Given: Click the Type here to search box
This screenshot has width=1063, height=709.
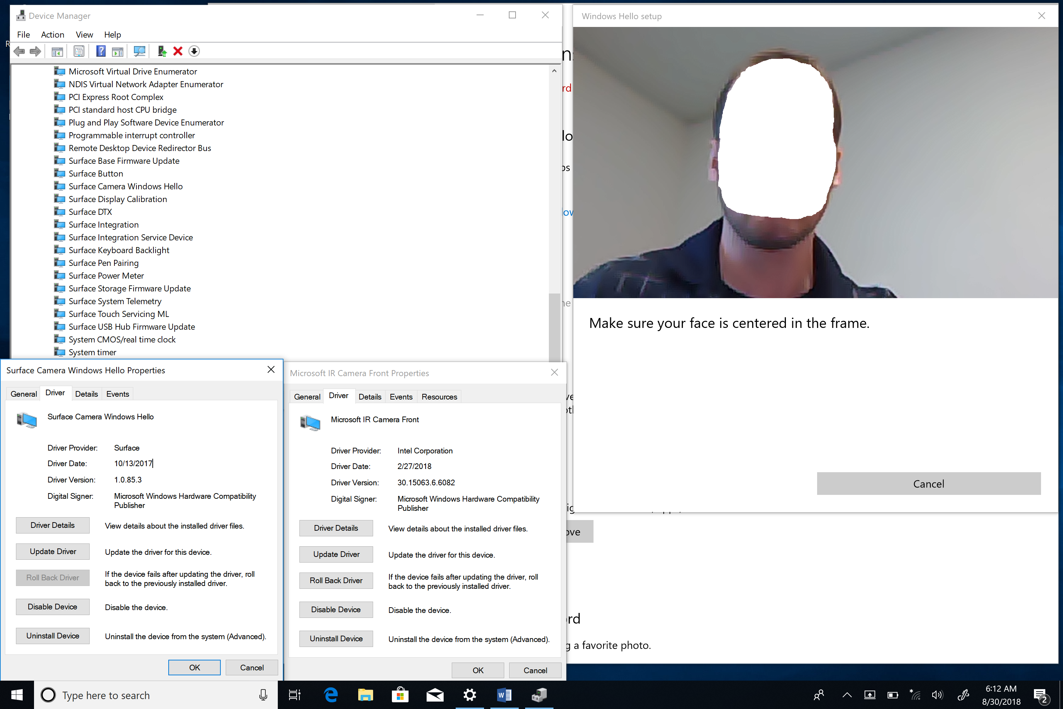Looking at the screenshot, I should tap(154, 695).
